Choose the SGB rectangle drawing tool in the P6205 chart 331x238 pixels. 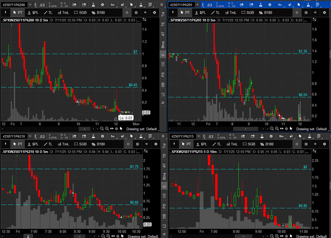(x=248, y=13)
